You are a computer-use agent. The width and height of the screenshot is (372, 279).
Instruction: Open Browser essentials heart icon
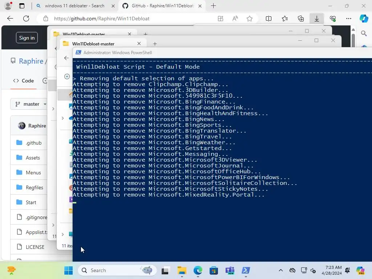333,19
